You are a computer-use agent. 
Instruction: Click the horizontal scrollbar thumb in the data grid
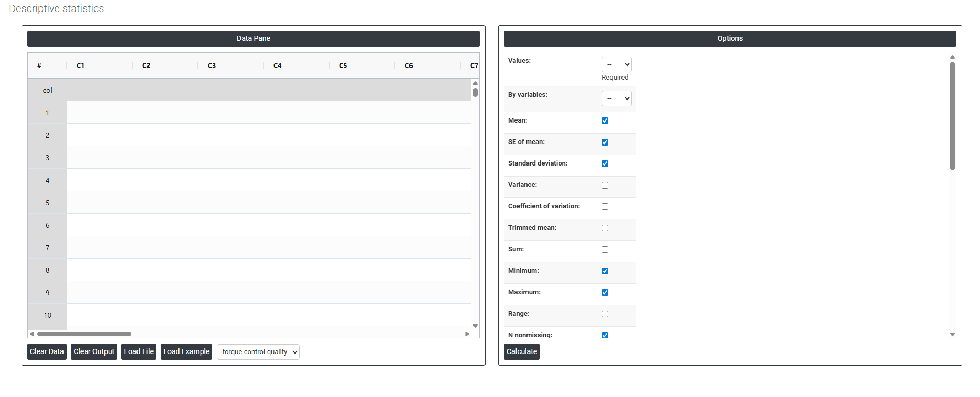point(84,334)
